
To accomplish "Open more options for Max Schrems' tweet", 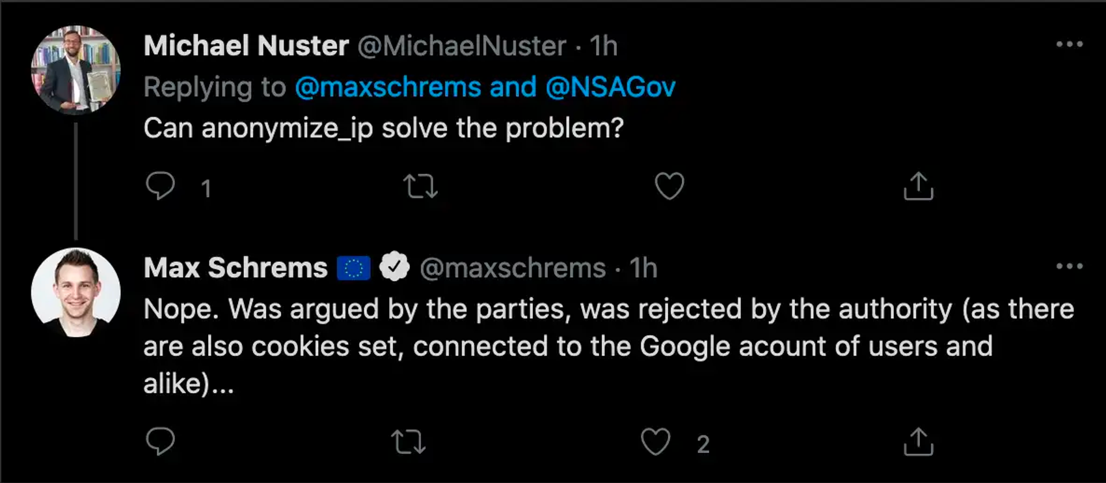I will (x=1069, y=266).
